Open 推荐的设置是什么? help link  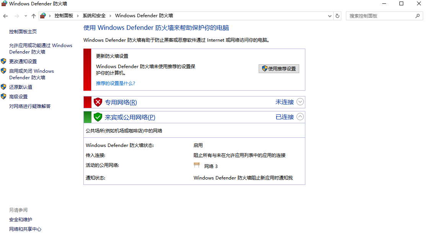116,83
